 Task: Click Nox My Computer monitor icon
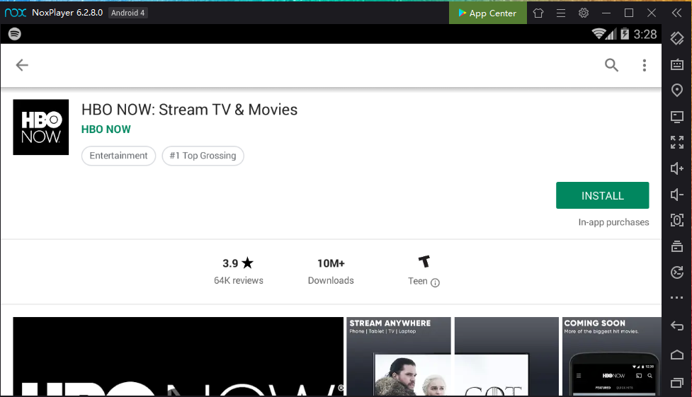[x=677, y=117]
